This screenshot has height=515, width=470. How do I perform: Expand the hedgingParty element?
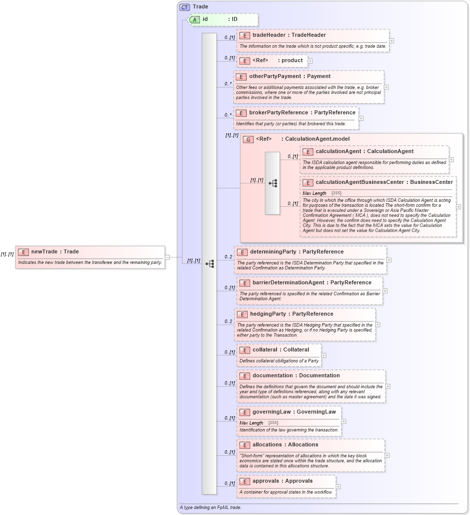coord(377,325)
